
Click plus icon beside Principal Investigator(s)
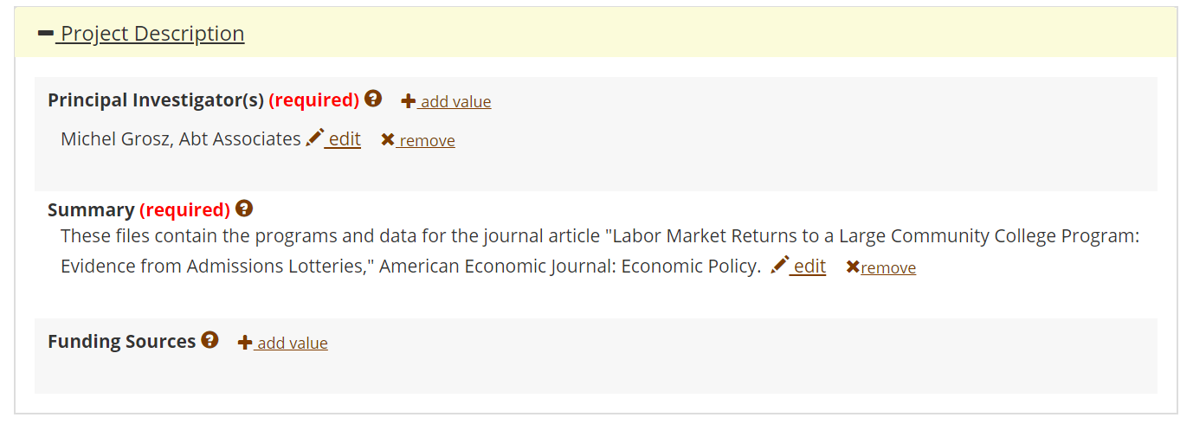point(409,101)
